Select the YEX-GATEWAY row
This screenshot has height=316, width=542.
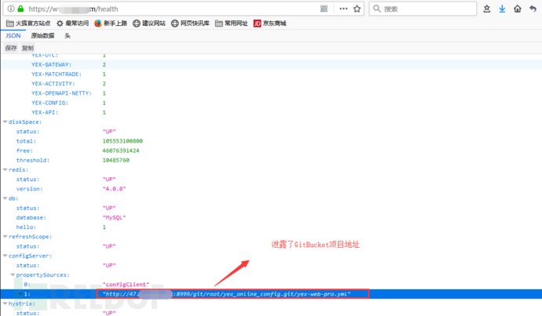coord(271,64)
